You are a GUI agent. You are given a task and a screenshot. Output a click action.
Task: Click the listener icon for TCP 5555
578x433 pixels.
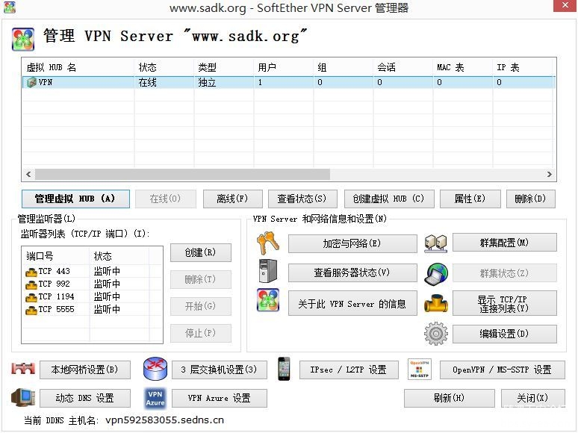pyautogui.click(x=31, y=310)
